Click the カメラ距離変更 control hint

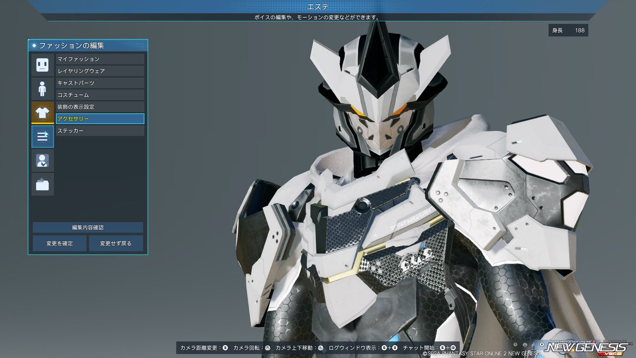[x=204, y=348]
